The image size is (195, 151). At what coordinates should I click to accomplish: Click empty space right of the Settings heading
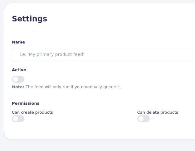(125, 19)
